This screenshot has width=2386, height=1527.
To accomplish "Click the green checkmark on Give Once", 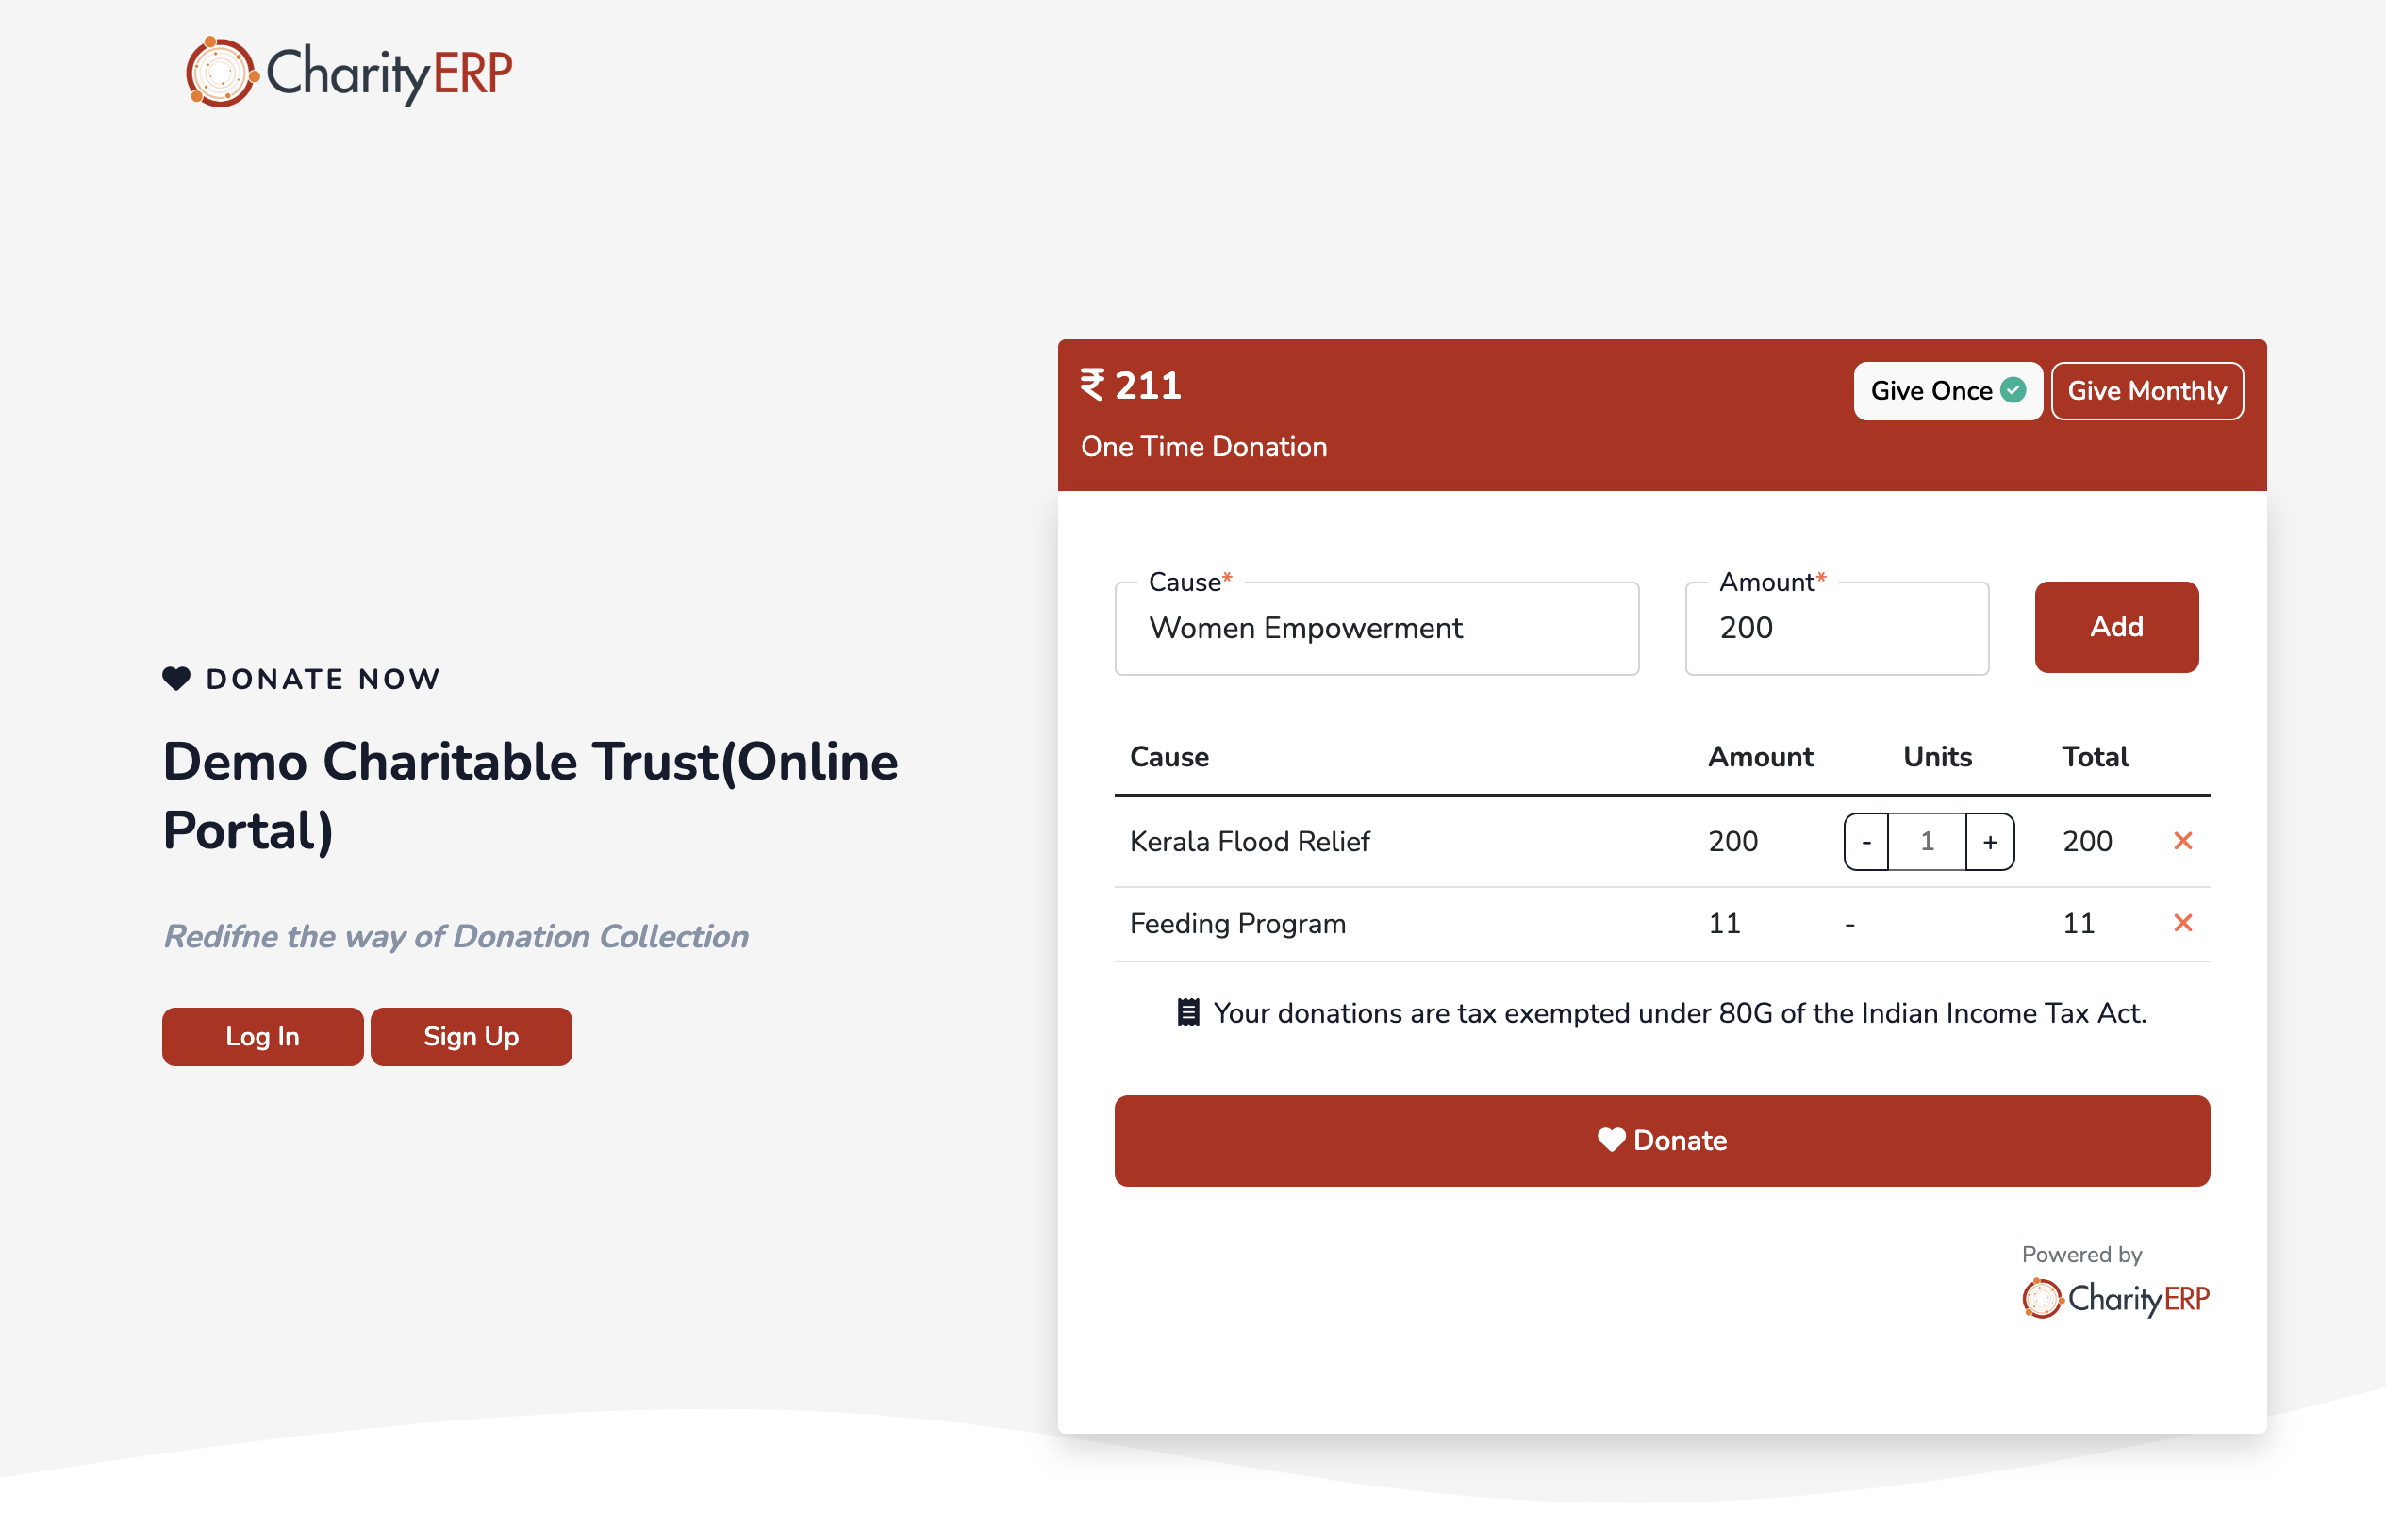I will [2013, 390].
